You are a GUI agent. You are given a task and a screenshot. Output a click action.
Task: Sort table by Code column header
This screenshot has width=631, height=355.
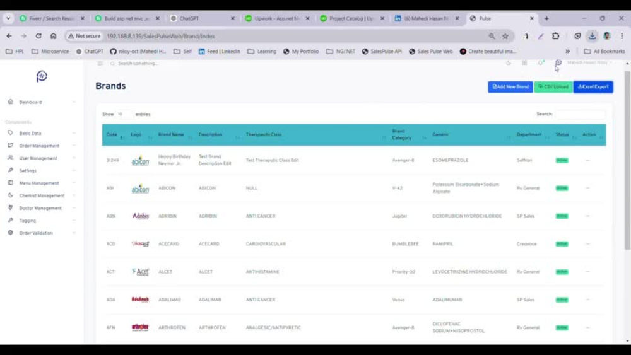click(115, 135)
